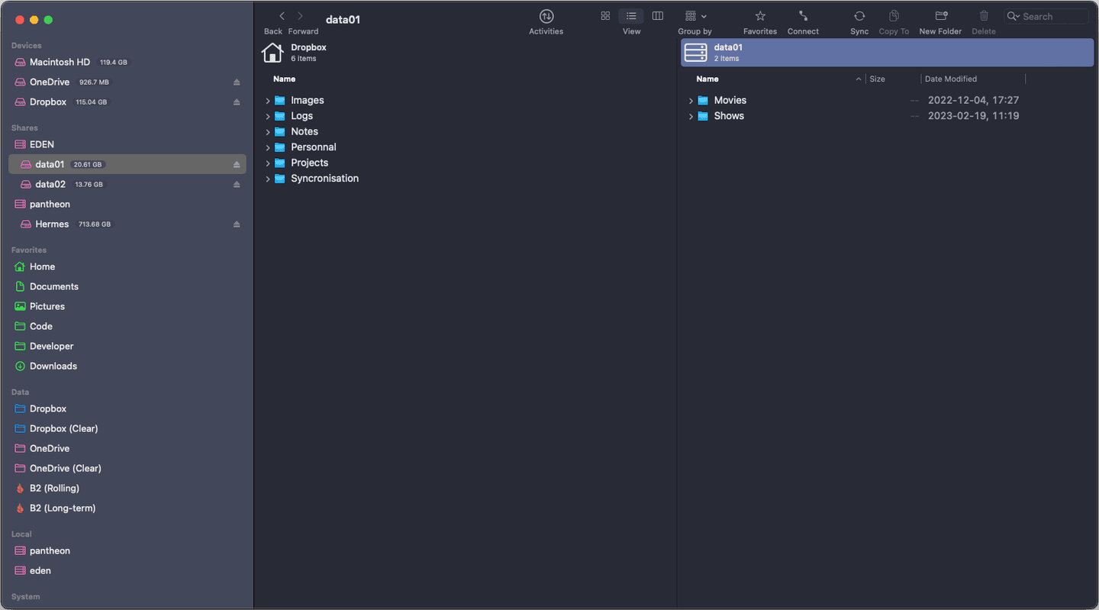Expand the Movies folder
The width and height of the screenshot is (1099, 610).
pos(691,101)
